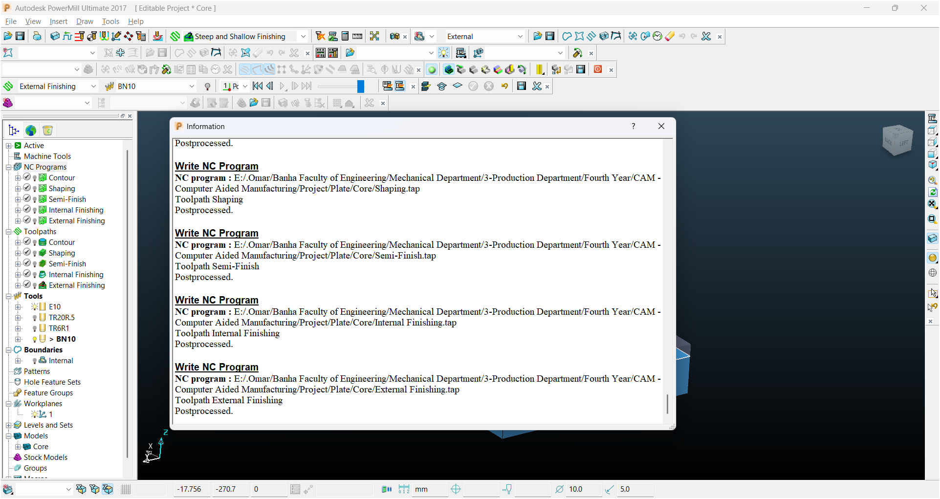Click the green sphere ViewMill toggle icon

pyautogui.click(x=432, y=69)
